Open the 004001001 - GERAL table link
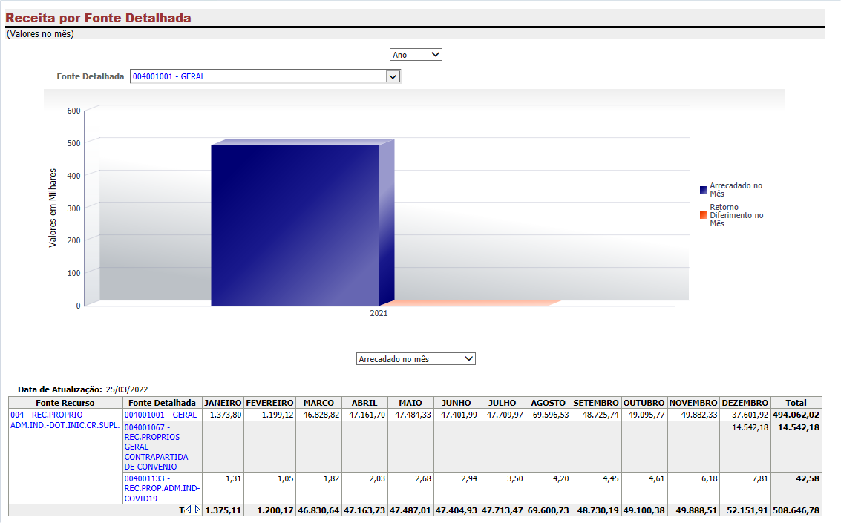 (160, 415)
